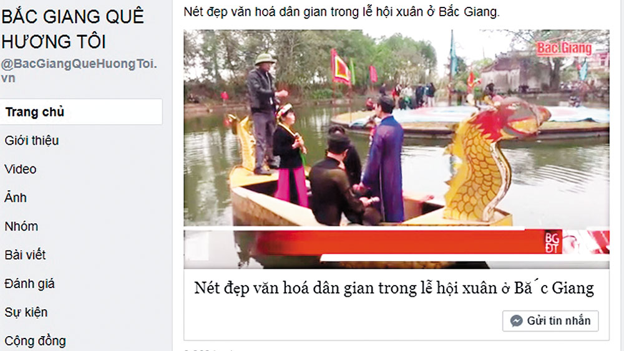
Task: Show the Bài viết section
Action: click(x=25, y=255)
